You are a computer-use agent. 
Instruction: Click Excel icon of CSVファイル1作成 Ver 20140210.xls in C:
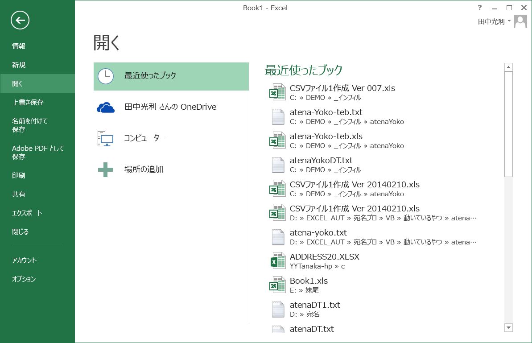[x=277, y=188]
